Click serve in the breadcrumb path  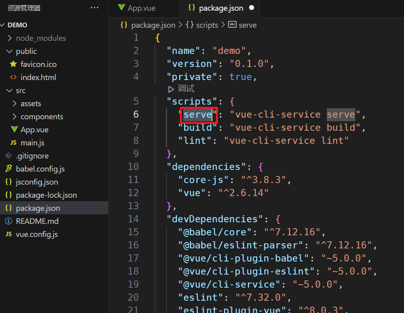coord(248,25)
